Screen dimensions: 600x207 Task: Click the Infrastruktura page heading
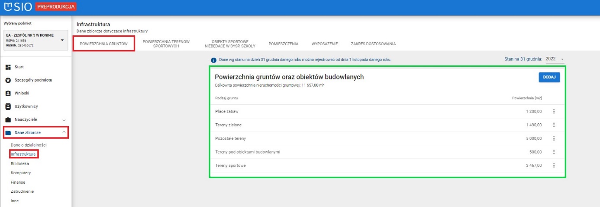click(x=93, y=24)
